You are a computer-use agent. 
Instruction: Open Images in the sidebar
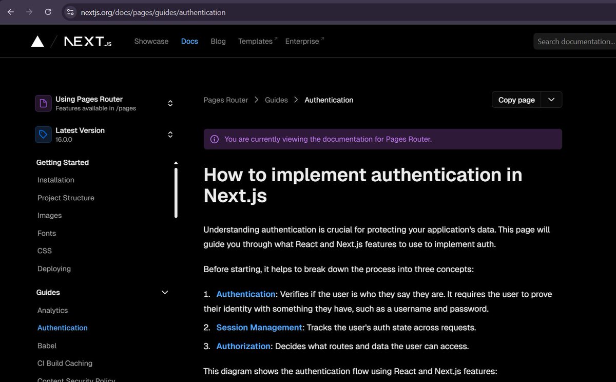point(49,216)
